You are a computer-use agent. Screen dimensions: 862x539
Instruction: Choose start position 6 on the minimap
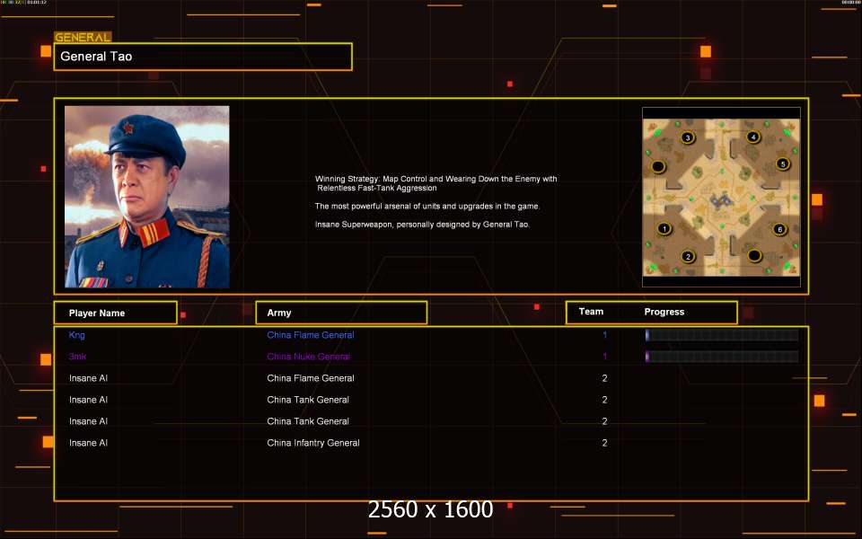(779, 229)
